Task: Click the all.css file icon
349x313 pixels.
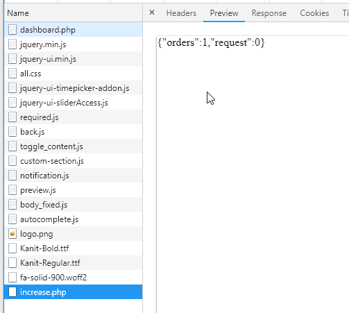Action: coord(12,74)
